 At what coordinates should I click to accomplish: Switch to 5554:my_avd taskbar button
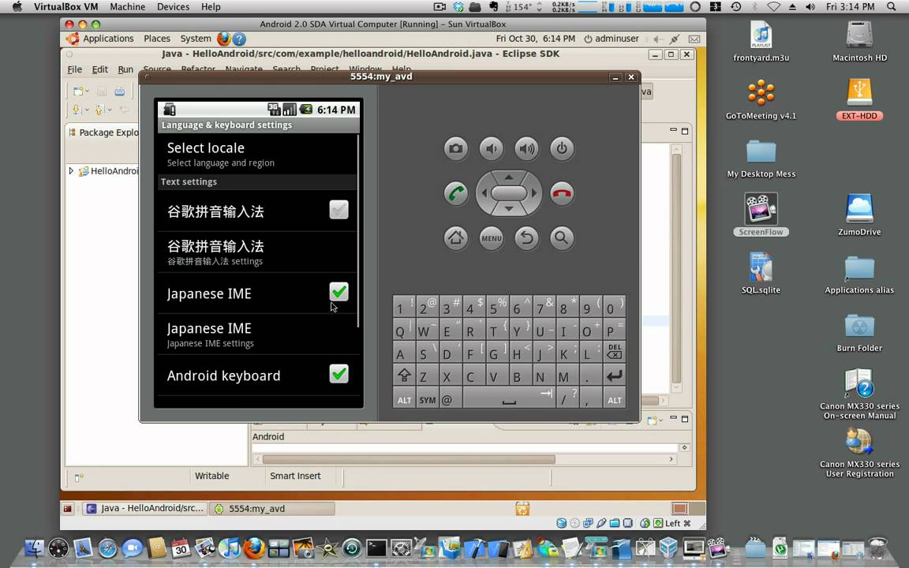[x=272, y=508]
